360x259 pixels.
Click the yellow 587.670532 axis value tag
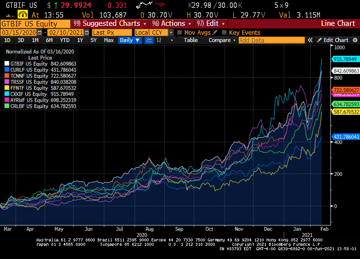[345, 112]
